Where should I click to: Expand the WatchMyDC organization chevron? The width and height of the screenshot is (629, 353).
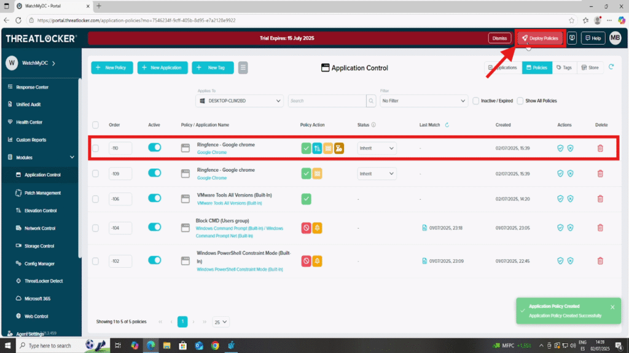click(54, 63)
